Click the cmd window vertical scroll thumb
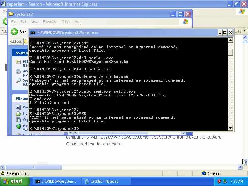This screenshot has height=186, width=248. pyautogui.click(x=231, y=52)
